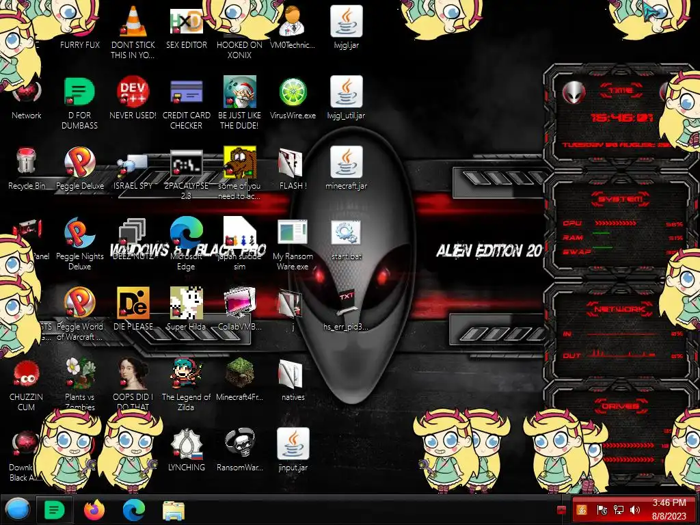Click the TIME gadget clock display
700x525 pixels.
[621, 118]
